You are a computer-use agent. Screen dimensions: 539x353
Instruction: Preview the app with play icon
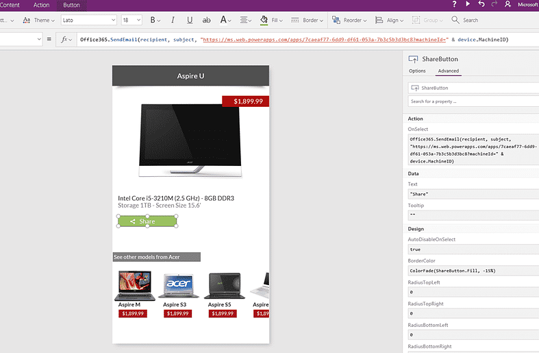[x=468, y=4]
